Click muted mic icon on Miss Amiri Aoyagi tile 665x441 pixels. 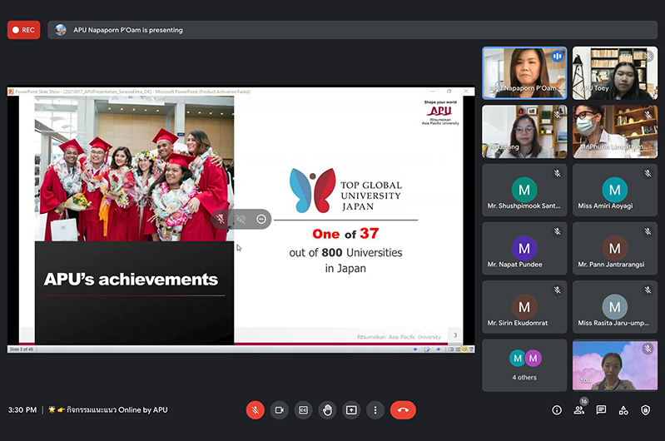click(x=648, y=173)
